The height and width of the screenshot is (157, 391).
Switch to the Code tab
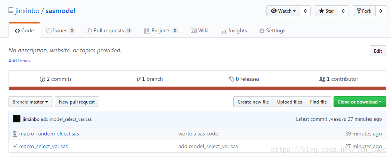24,31
